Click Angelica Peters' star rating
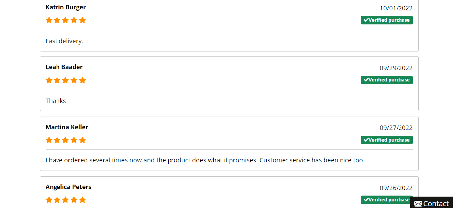Screen dimensions: 457x208 coord(65,200)
